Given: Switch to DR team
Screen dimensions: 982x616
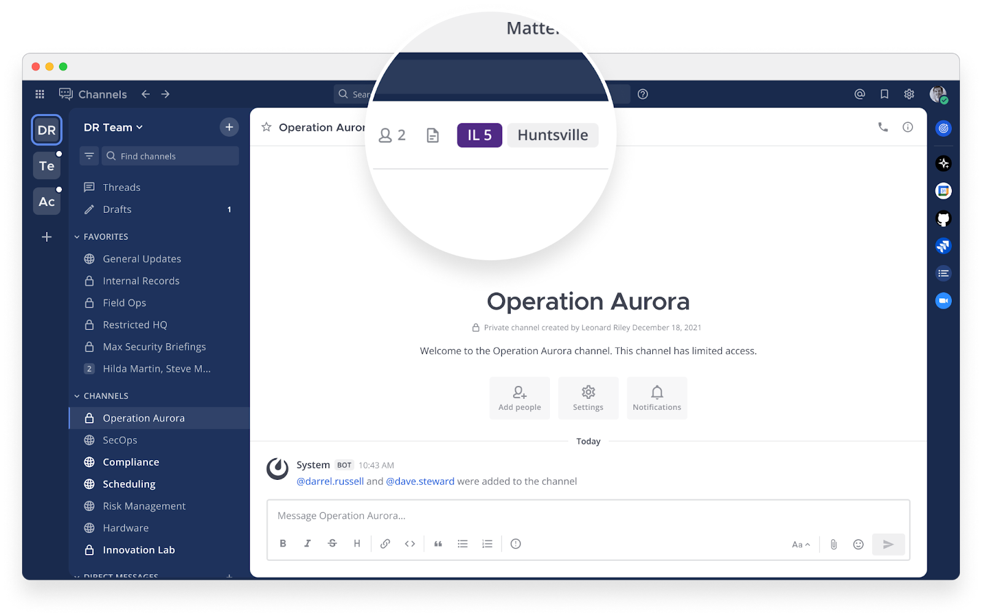Looking at the screenshot, I should pos(47,130).
